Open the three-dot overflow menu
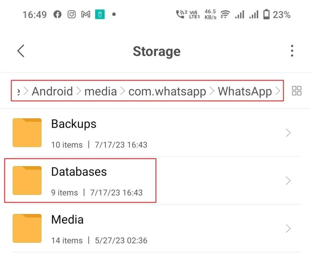The height and width of the screenshot is (274, 313). tap(292, 51)
